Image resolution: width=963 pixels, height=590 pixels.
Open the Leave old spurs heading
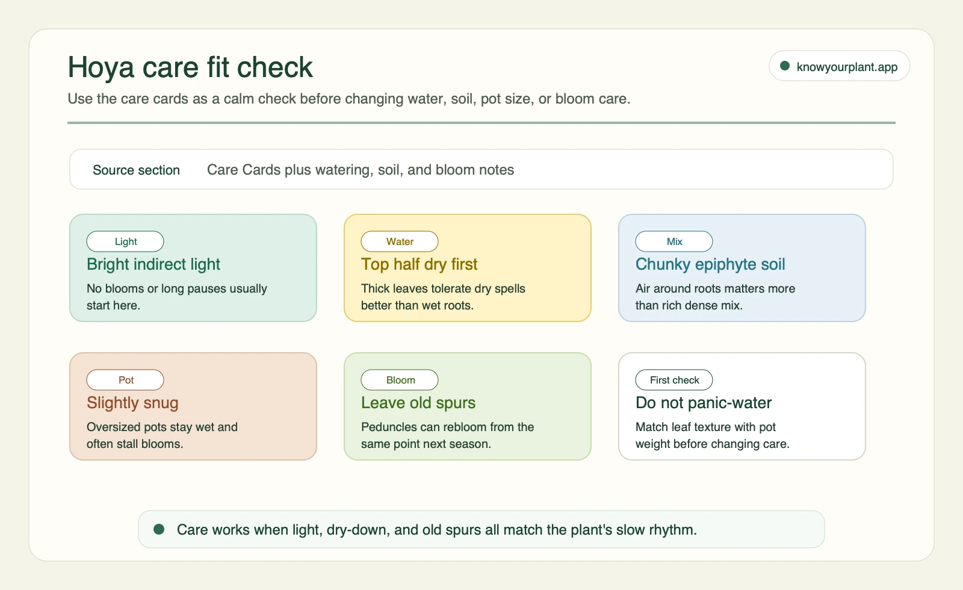click(x=418, y=403)
